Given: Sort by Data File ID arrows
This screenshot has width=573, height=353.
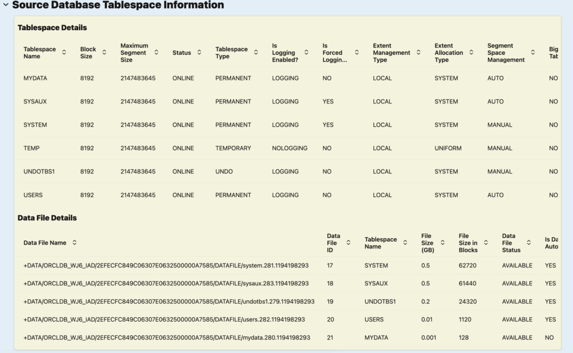Looking at the screenshot, I should click(x=348, y=243).
